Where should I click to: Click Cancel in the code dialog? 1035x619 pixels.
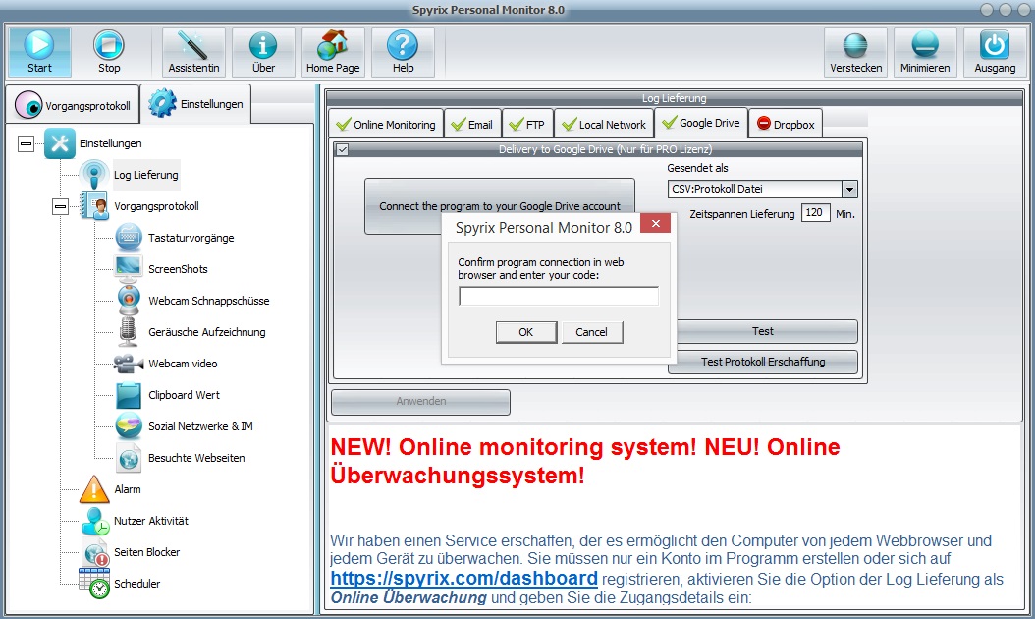point(591,332)
